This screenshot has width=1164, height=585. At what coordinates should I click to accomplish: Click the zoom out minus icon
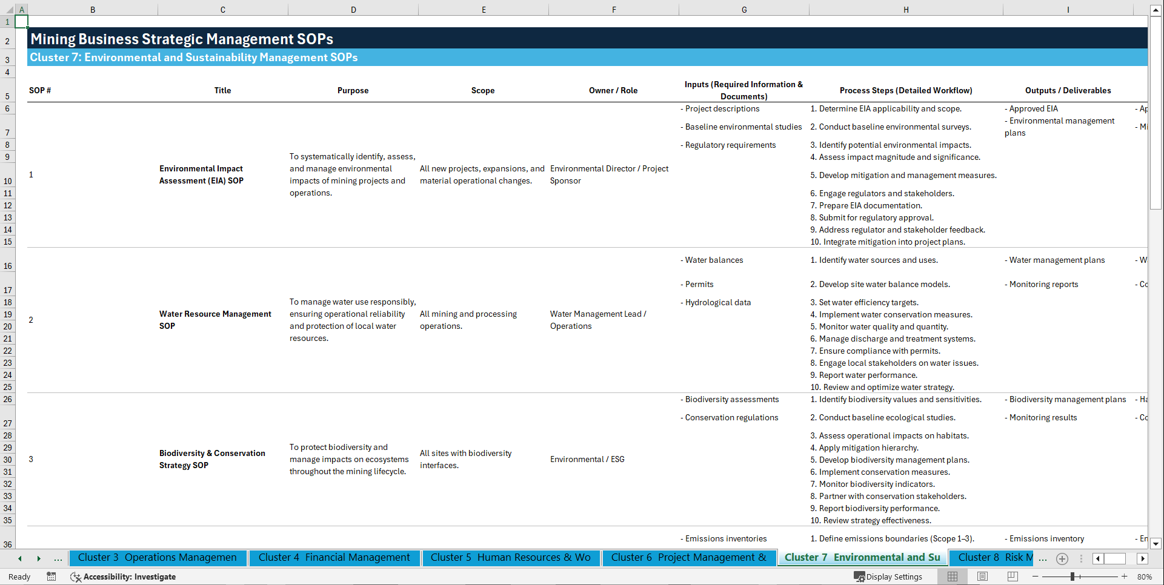(1036, 577)
